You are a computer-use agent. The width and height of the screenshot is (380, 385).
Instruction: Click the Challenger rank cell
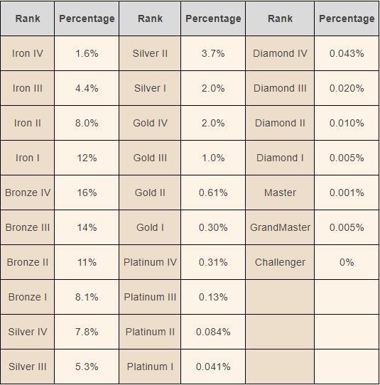[x=280, y=262]
